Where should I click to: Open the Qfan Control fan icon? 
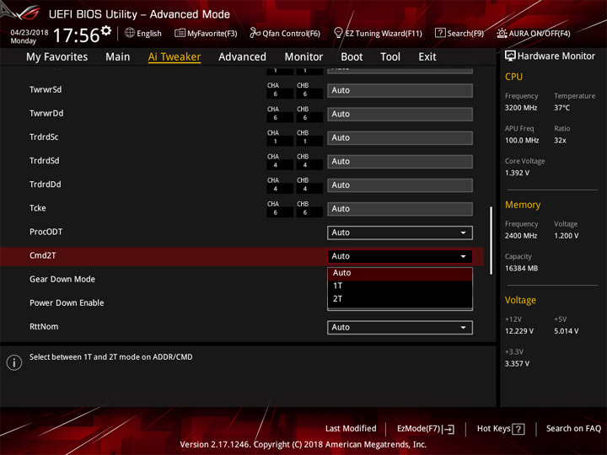point(255,33)
